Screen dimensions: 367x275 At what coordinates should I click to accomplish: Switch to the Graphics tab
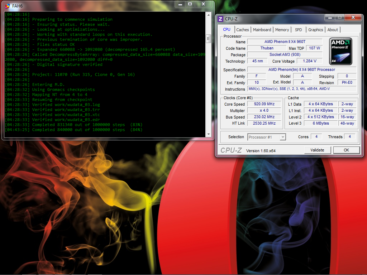coord(315,30)
